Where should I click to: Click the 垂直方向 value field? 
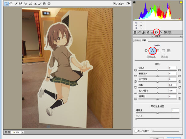coord(172,74)
